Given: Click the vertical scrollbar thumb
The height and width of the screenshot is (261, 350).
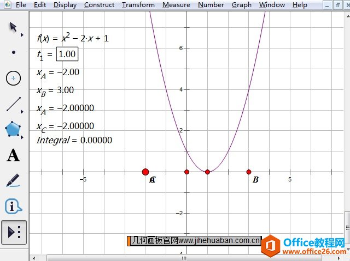Looking at the screenshot, I should coord(347,227).
